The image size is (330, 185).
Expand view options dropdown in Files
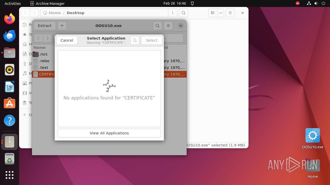221,13
